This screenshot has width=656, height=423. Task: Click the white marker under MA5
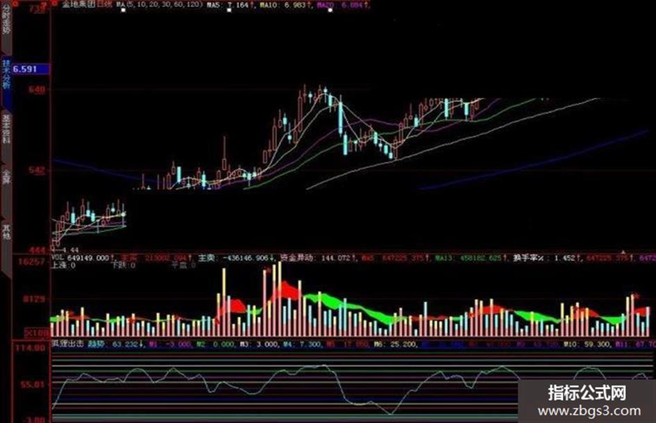click(x=229, y=10)
